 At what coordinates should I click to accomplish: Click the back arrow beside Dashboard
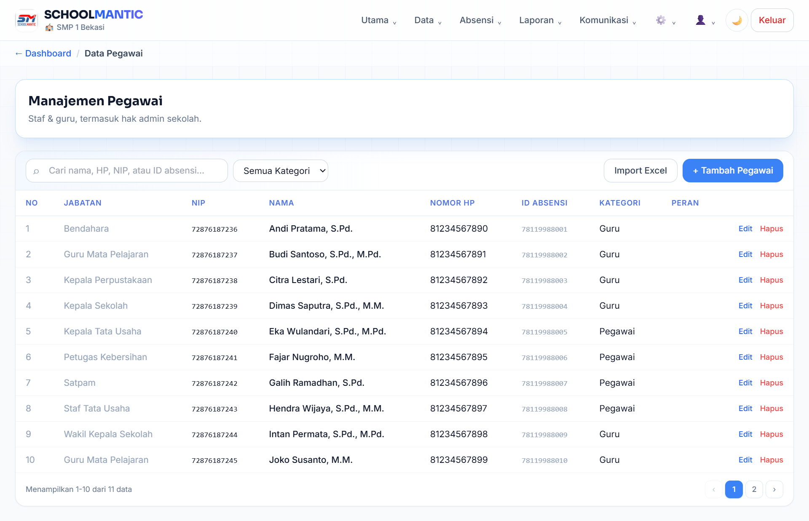coord(19,53)
